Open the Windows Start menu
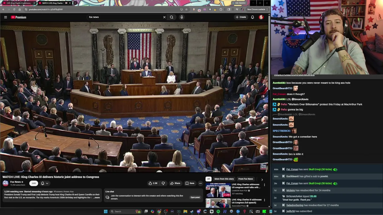The width and height of the screenshot is (383, 215). pyautogui.click(x=106, y=211)
